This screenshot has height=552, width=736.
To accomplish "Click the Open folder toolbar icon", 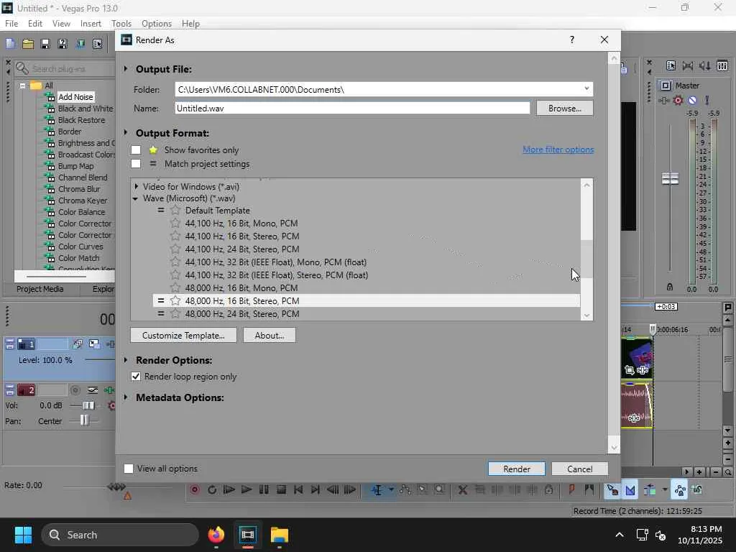I will click(x=28, y=44).
